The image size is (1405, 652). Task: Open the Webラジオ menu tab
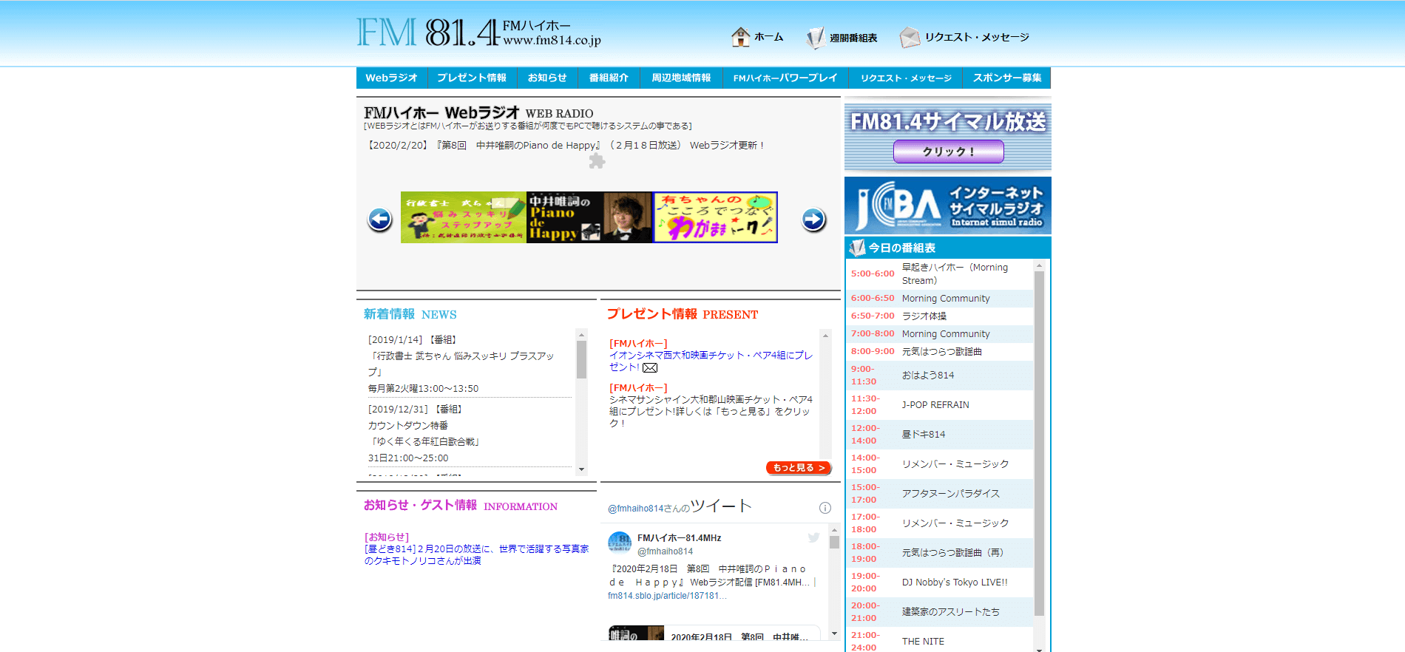(x=391, y=78)
